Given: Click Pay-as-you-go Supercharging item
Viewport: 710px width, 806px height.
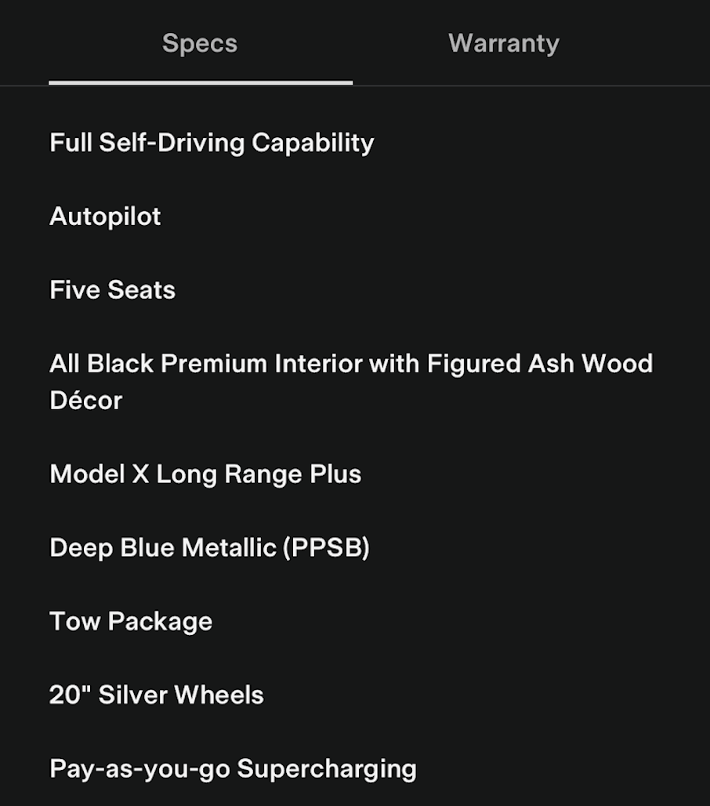Looking at the screenshot, I should (x=233, y=768).
